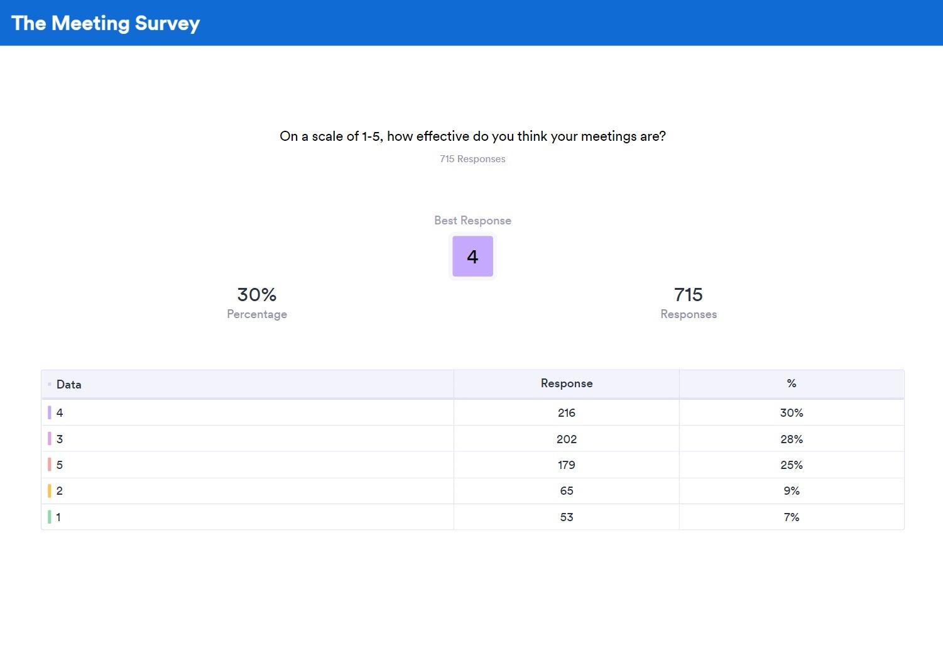Select the 7% percentage cell
This screenshot has width=943, height=667.
click(x=791, y=517)
